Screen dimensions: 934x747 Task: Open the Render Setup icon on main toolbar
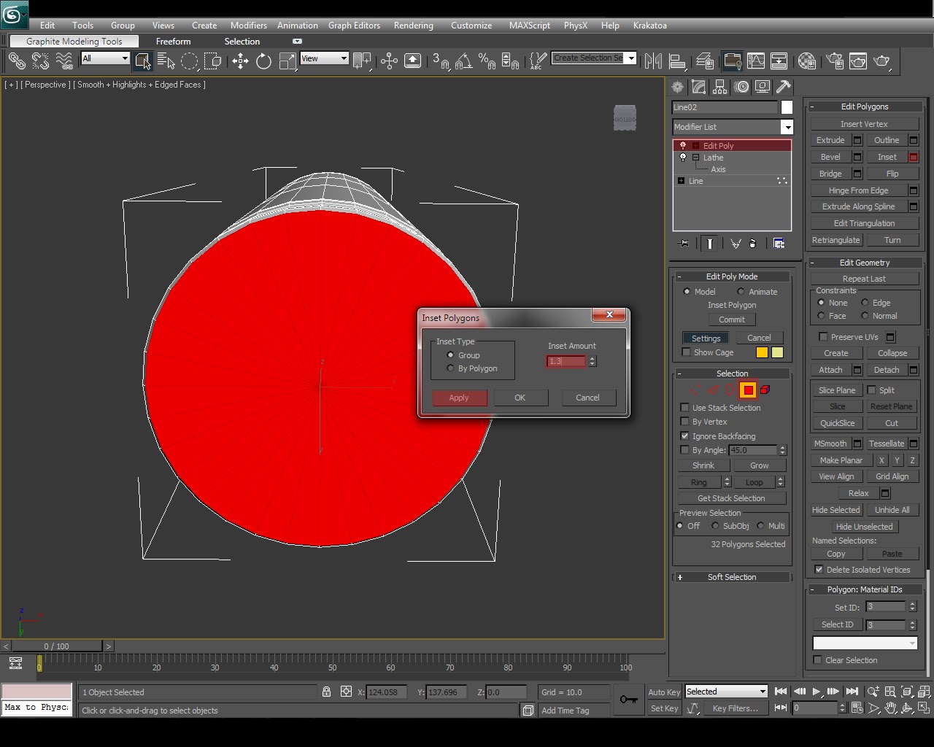tap(834, 61)
